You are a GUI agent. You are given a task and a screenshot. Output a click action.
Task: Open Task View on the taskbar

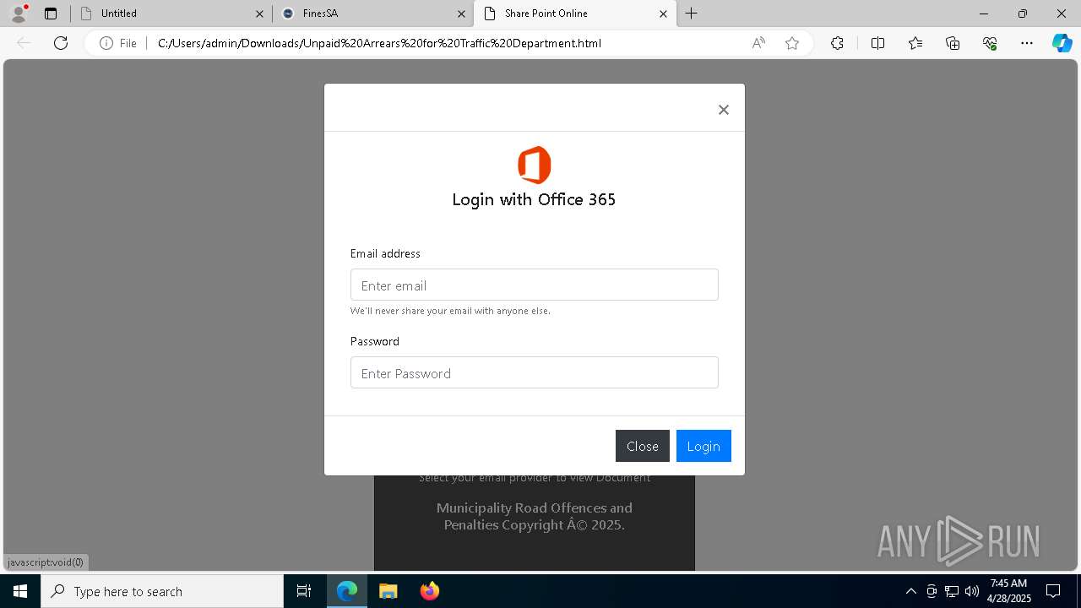tap(304, 591)
